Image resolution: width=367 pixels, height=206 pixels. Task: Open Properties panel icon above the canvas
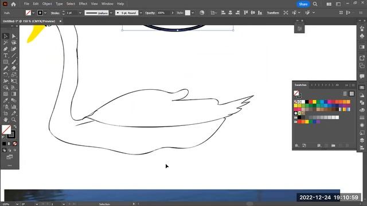pyautogui.click(x=299, y=29)
